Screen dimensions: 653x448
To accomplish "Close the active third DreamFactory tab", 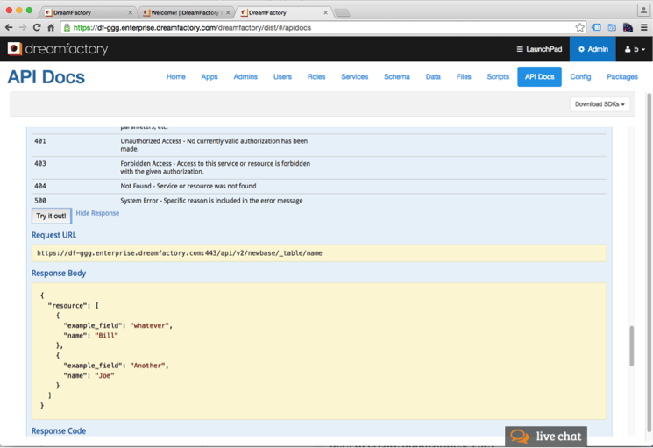I will (x=325, y=12).
